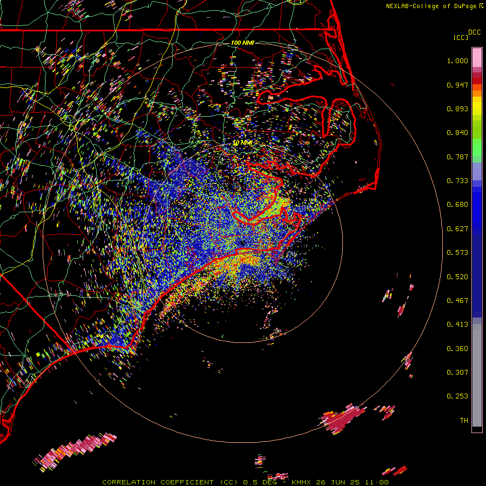486x486 pixels.
Task: Click the 11:00 time stamp
Action: [x=376, y=482]
